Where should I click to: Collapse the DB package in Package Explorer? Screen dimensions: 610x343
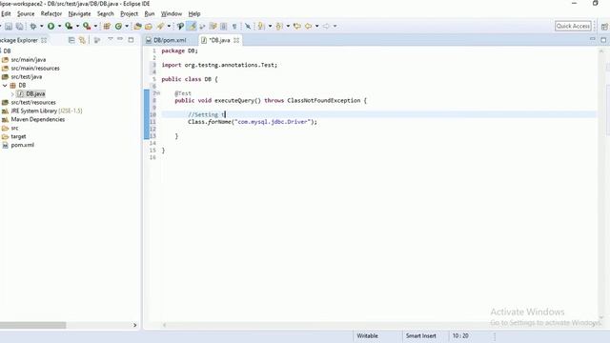click(x=5, y=85)
